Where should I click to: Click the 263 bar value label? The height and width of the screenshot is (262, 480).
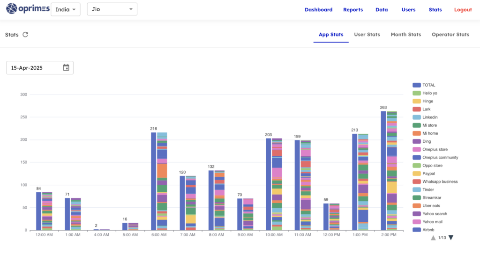tap(383, 108)
